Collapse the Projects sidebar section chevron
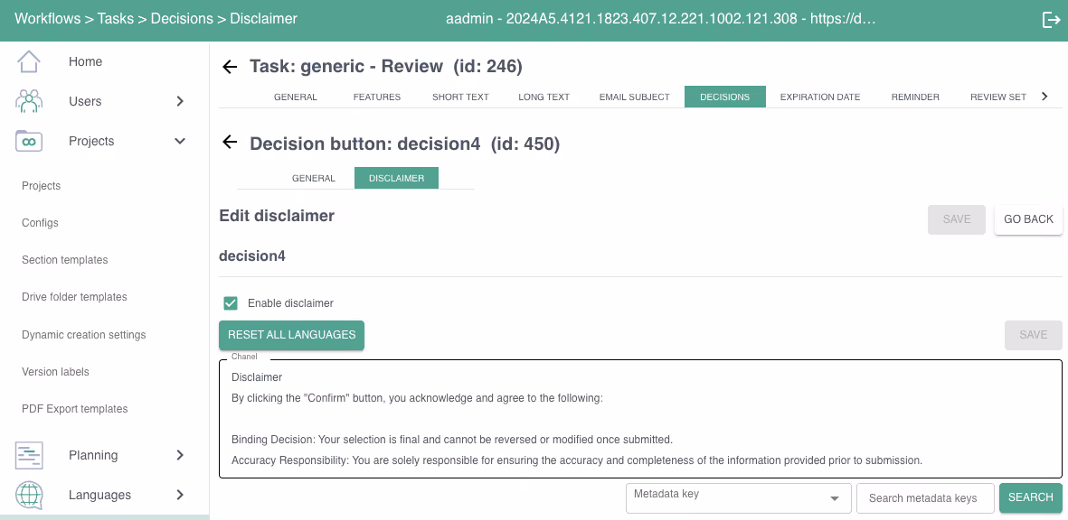 tap(180, 141)
